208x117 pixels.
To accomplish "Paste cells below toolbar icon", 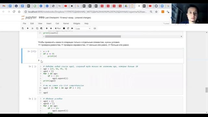I will click(x=42, y=28).
